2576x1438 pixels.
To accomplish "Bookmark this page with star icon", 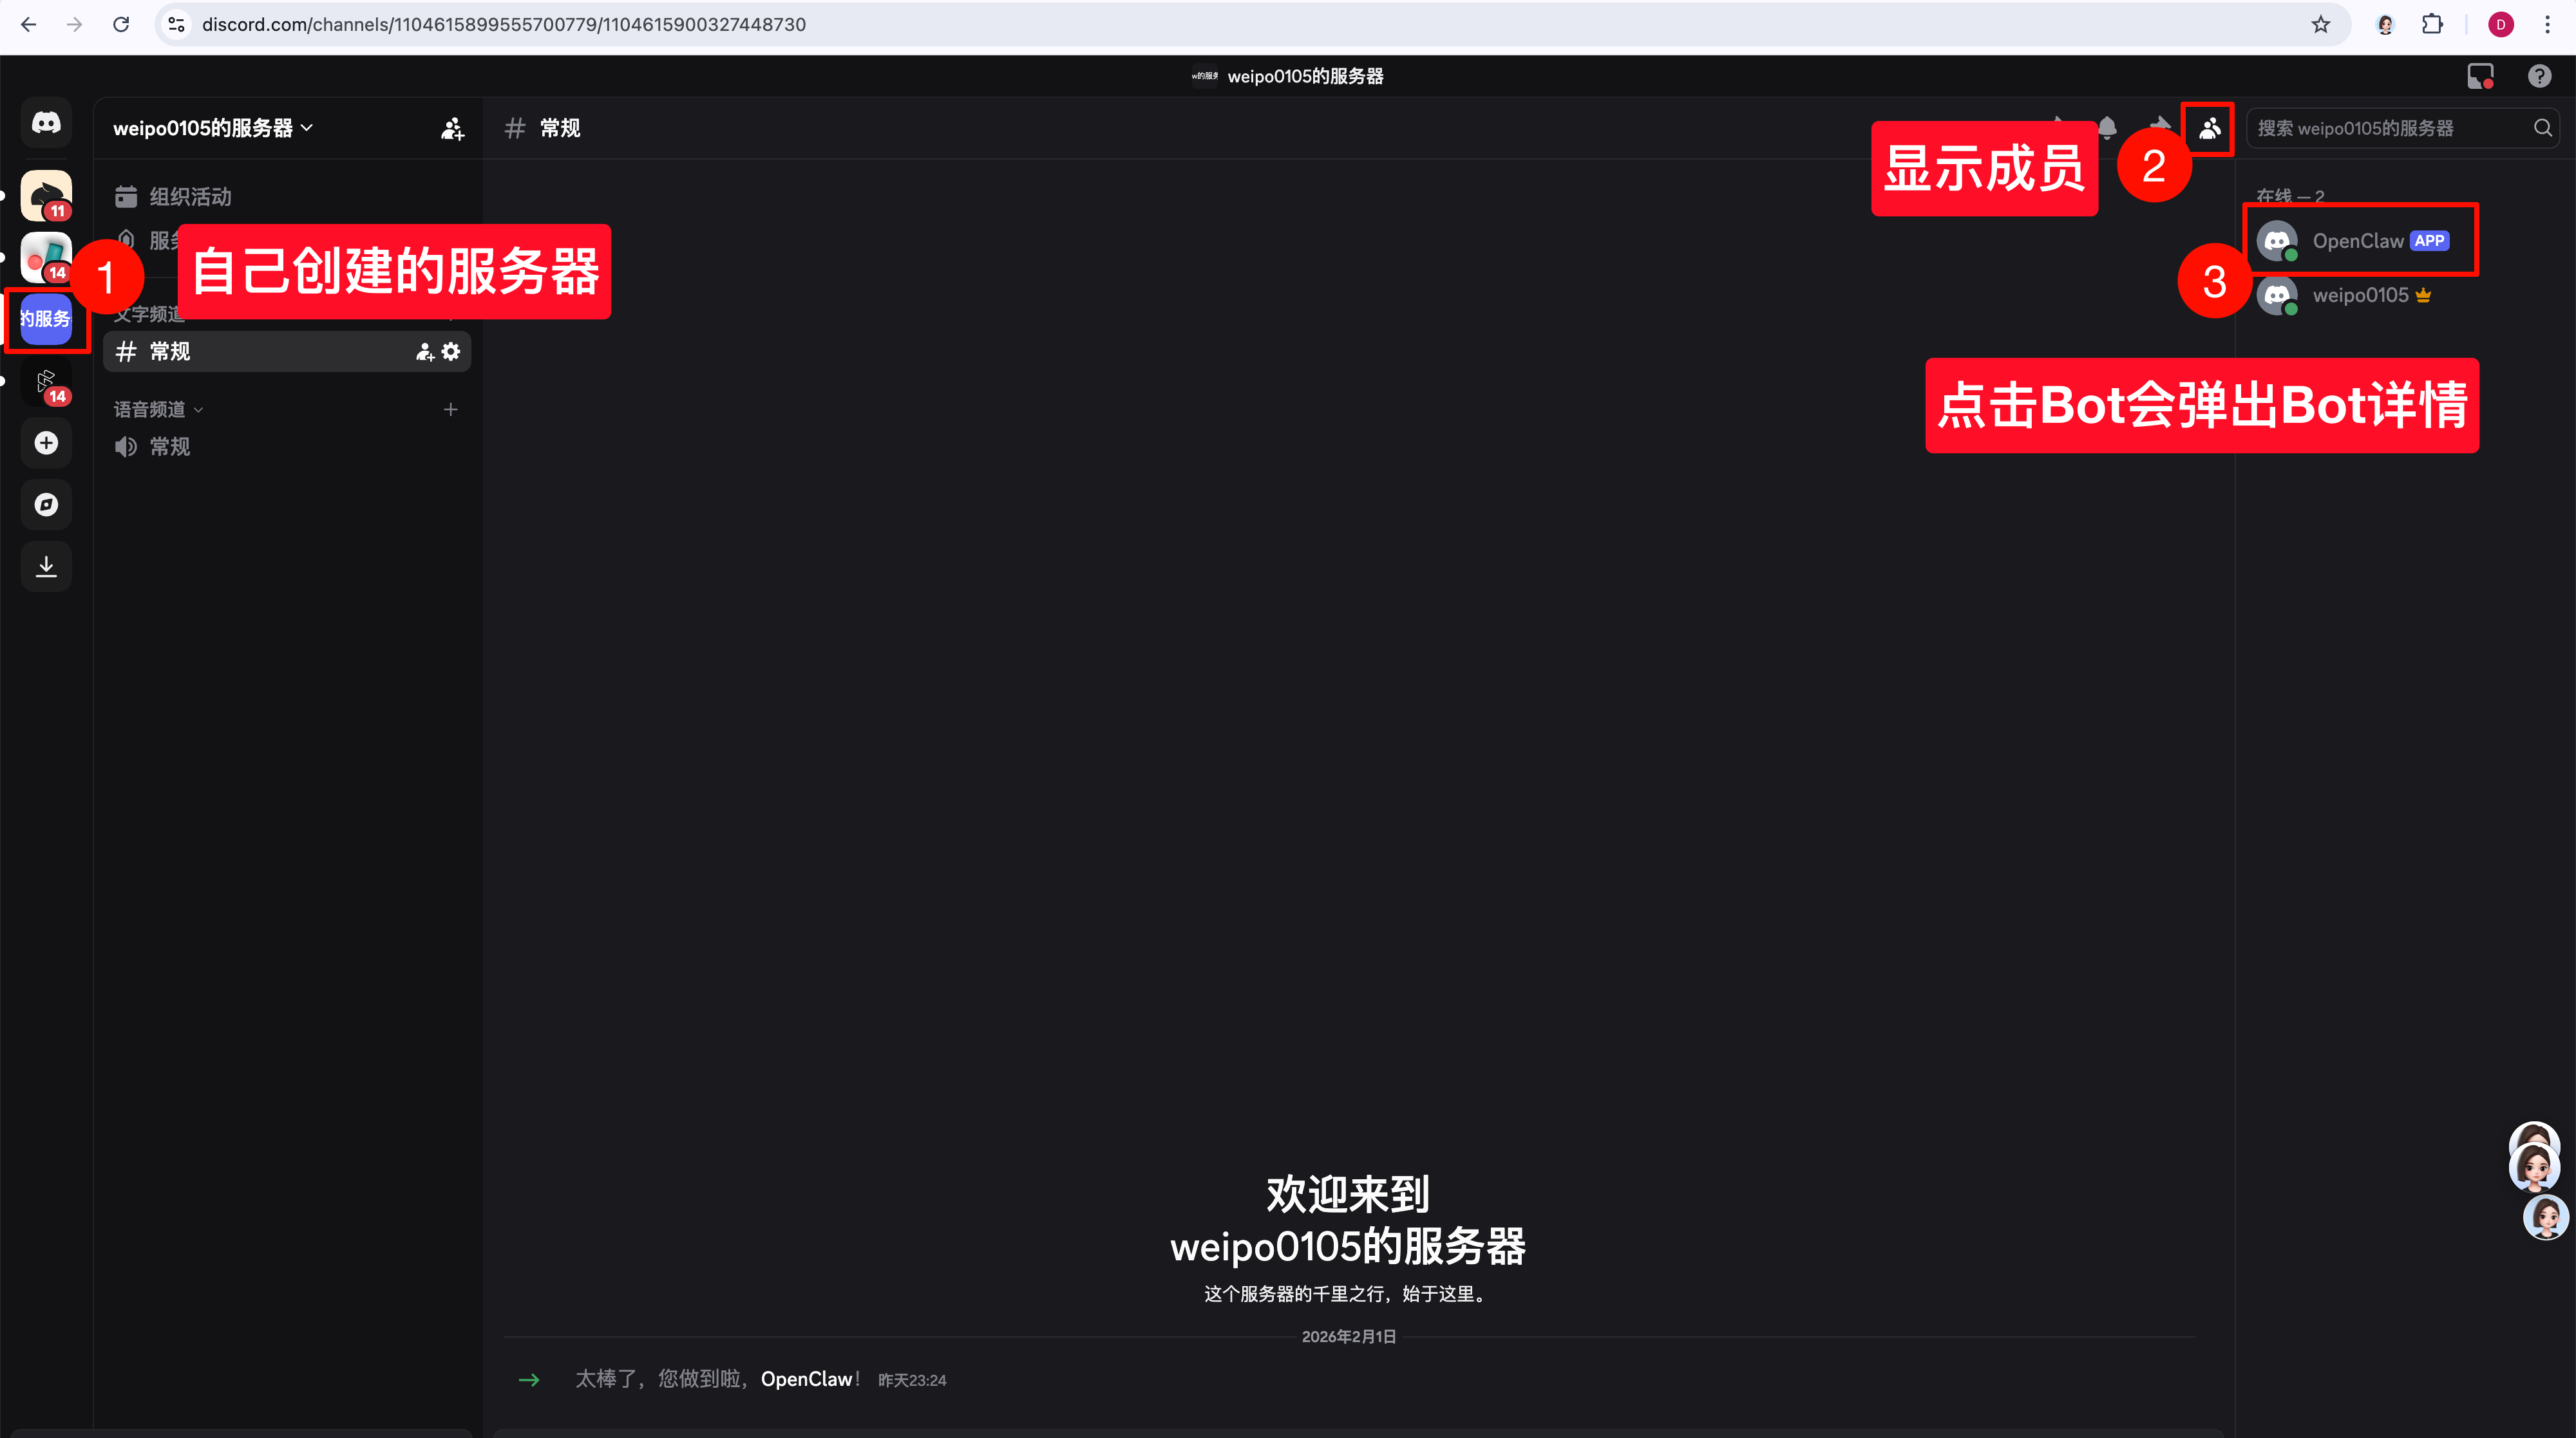I will click(2321, 25).
